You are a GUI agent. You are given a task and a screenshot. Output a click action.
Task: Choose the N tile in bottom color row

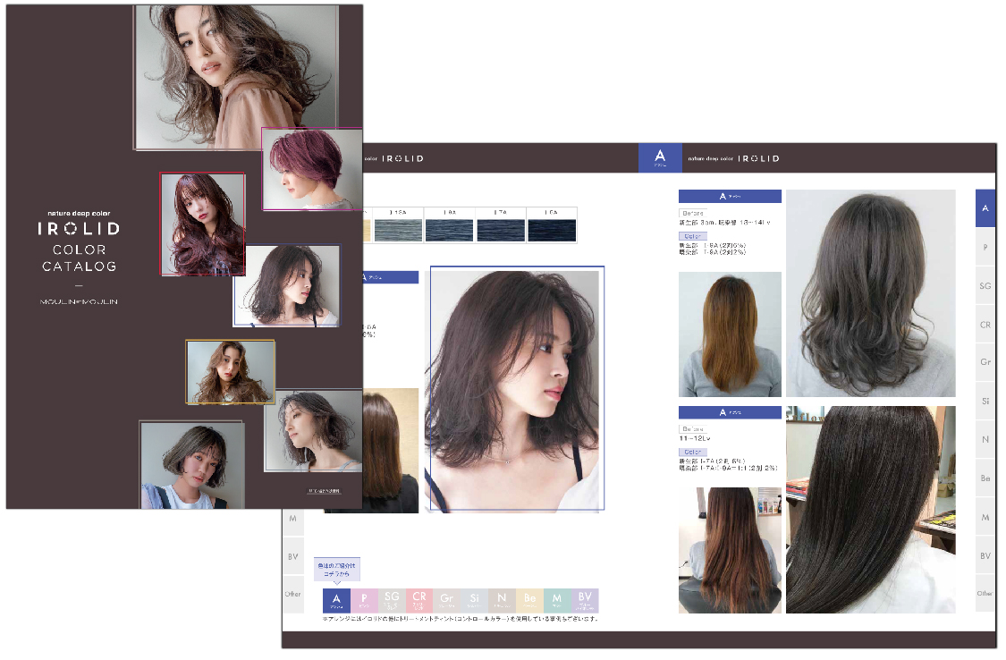coord(503,600)
